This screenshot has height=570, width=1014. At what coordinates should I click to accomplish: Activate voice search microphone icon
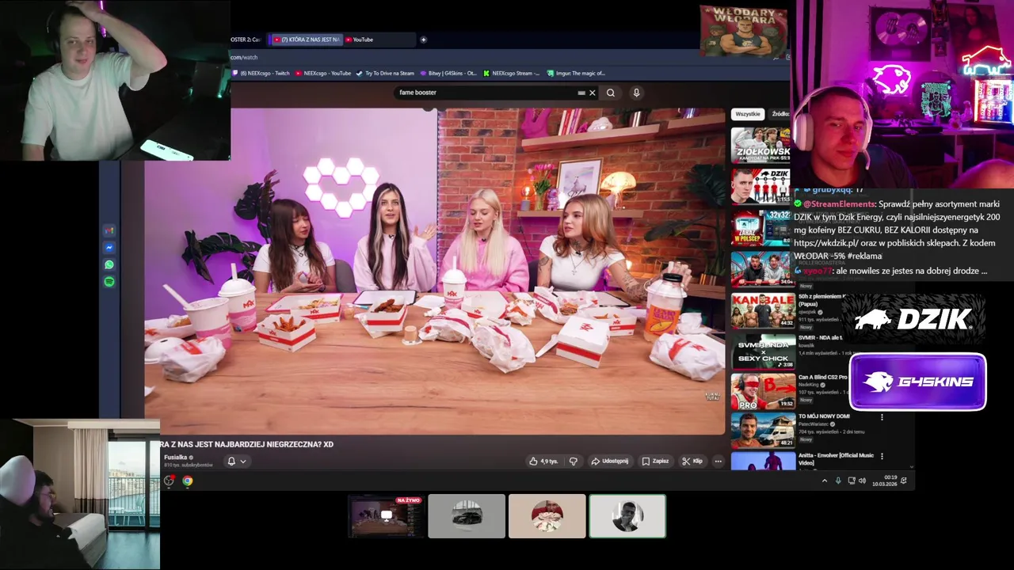tap(636, 93)
